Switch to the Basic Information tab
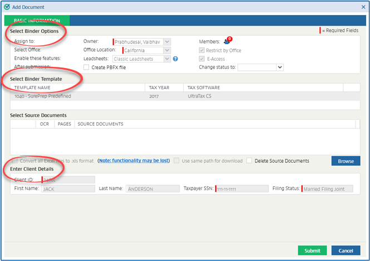The height and width of the screenshot is (261, 370). 37,20
